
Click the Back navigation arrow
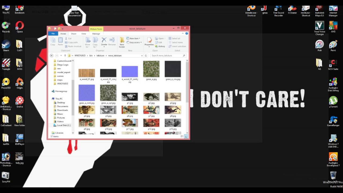[x=51, y=55]
